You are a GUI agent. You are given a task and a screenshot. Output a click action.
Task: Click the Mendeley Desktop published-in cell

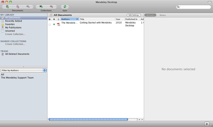130,24
